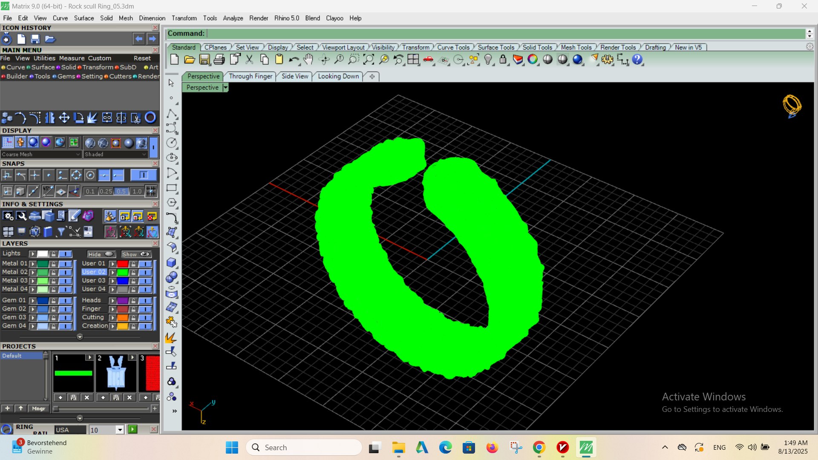818x460 pixels.
Task: Select the 0.25 snap distance button
Action: click(106, 191)
